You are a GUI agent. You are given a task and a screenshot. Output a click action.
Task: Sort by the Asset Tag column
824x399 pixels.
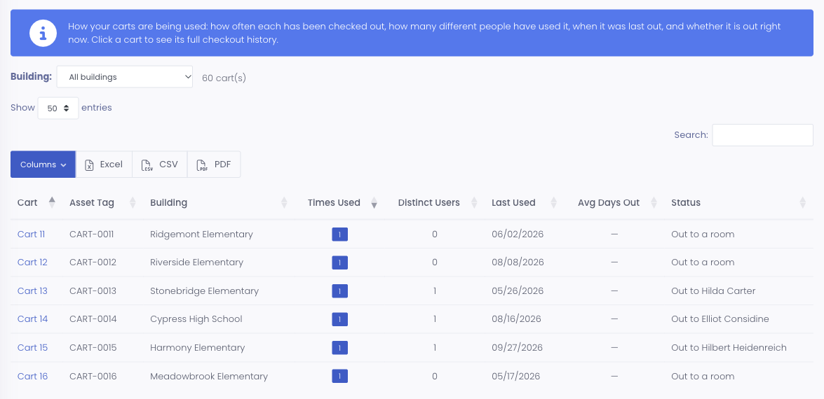tap(103, 202)
